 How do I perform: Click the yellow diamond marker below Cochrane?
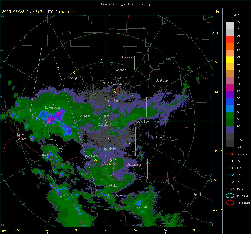pyautogui.click(x=95, y=161)
